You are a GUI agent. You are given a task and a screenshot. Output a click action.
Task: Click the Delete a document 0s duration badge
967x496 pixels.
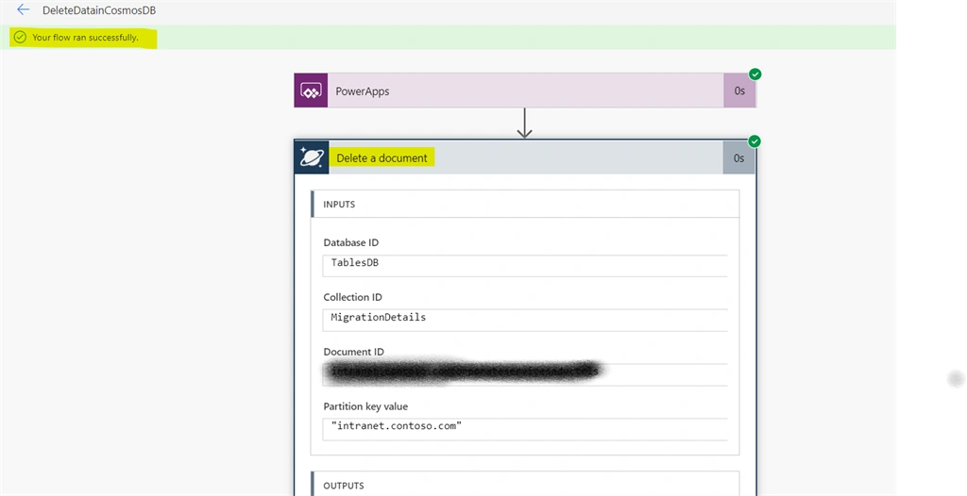click(x=738, y=157)
